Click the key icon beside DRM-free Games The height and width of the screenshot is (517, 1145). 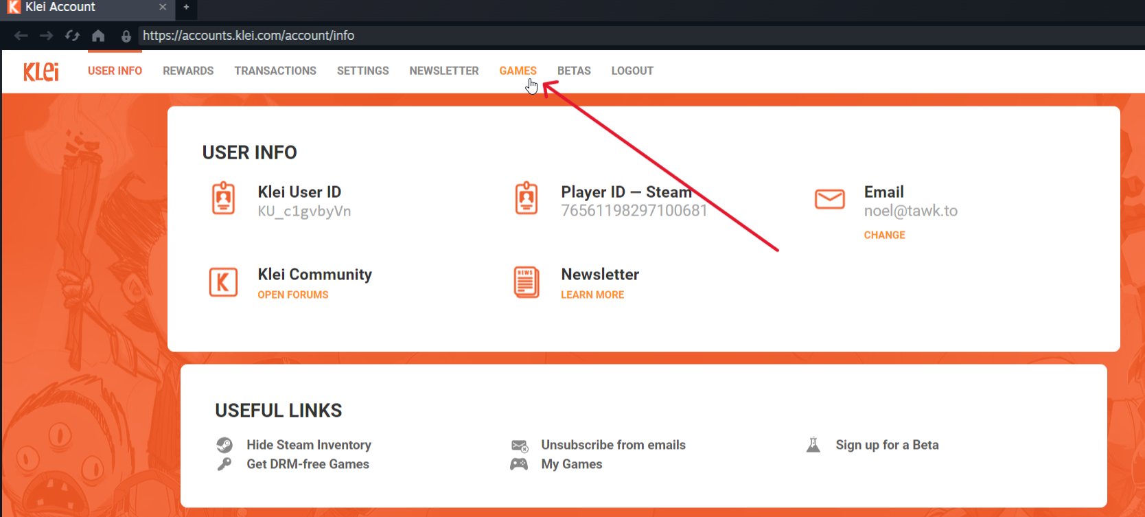click(224, 464)
